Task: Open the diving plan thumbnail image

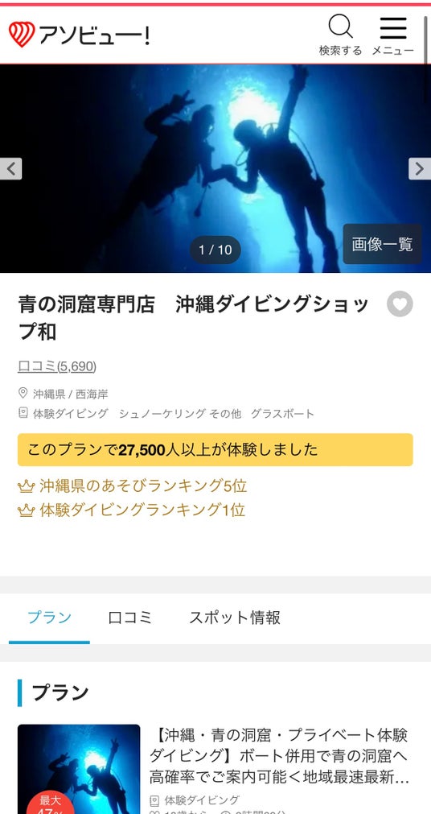Action: (79, 769)
